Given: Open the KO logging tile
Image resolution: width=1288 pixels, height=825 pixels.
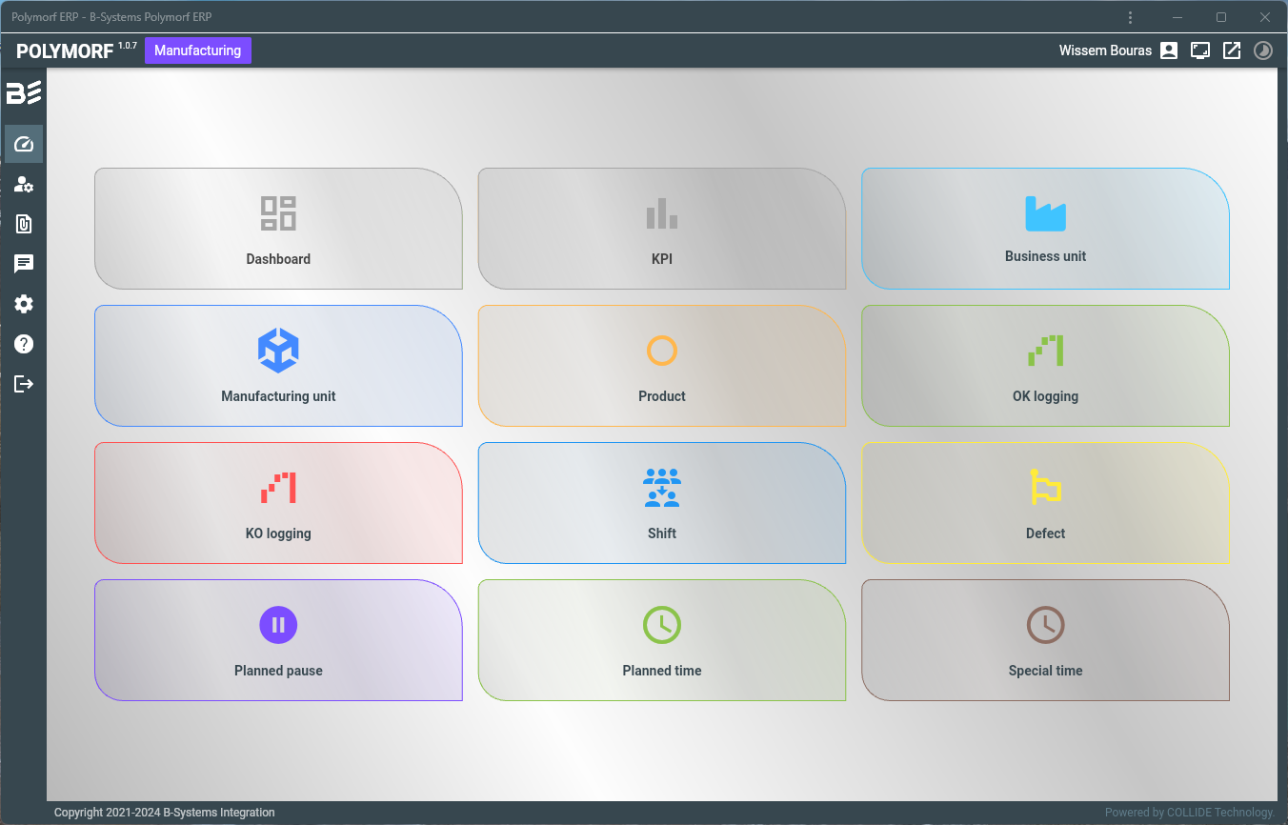Looking at the screenshot, I should tap(278, 503).
